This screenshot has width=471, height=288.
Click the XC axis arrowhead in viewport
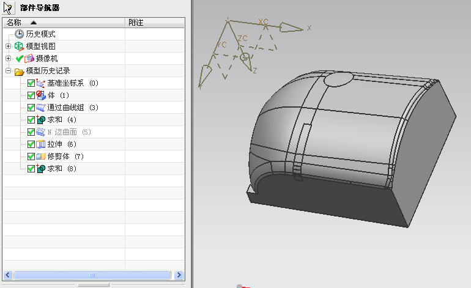pyautogui.click(x=291, y=28)
